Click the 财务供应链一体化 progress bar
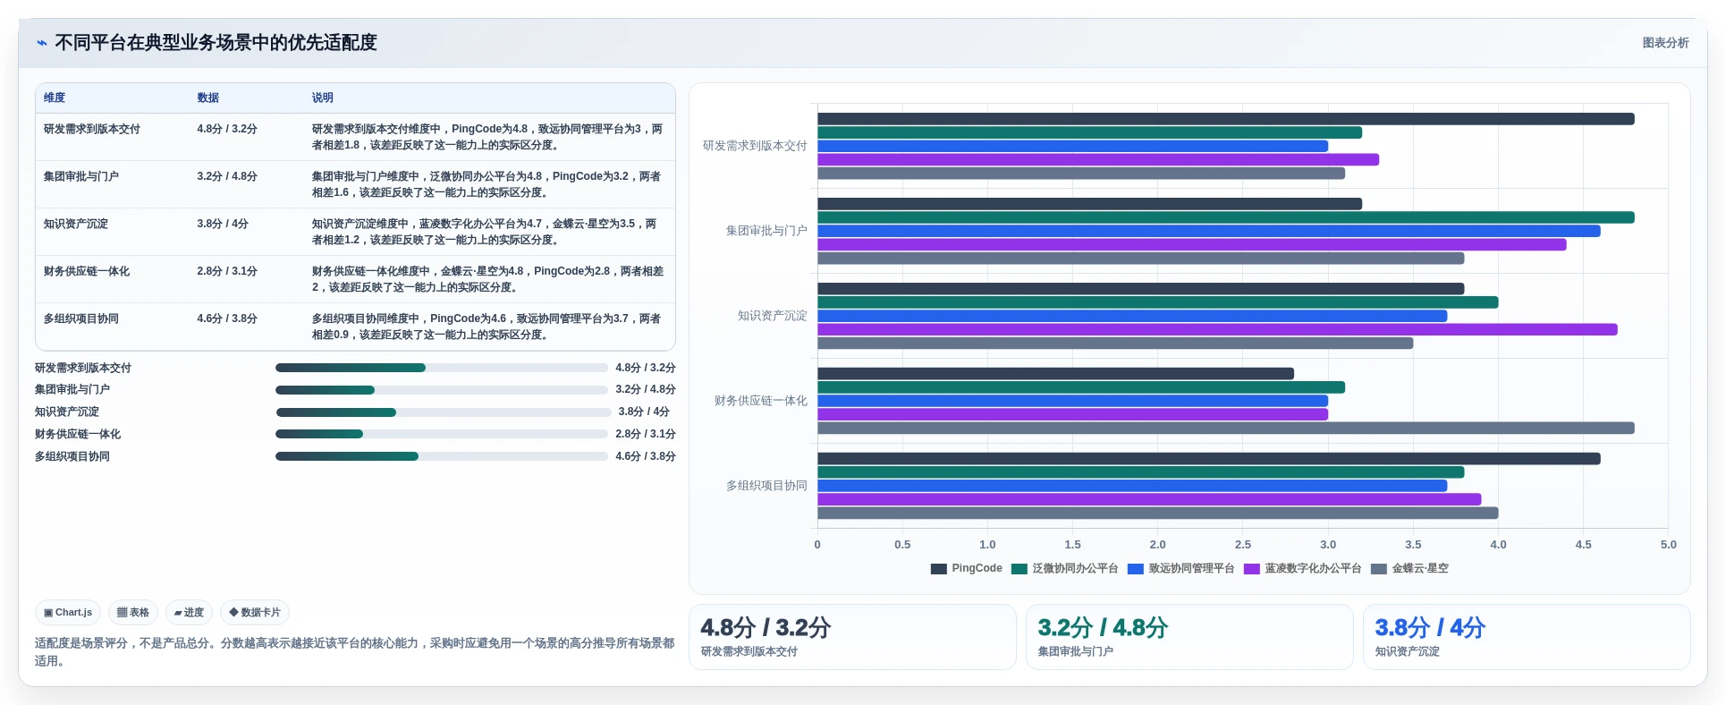The width and height of the screenshot is (1726, 705). coord(442,434)
